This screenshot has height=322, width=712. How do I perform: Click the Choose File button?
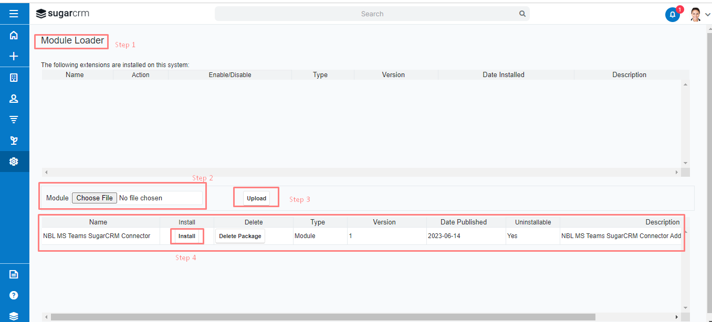[x=95, y=198]
